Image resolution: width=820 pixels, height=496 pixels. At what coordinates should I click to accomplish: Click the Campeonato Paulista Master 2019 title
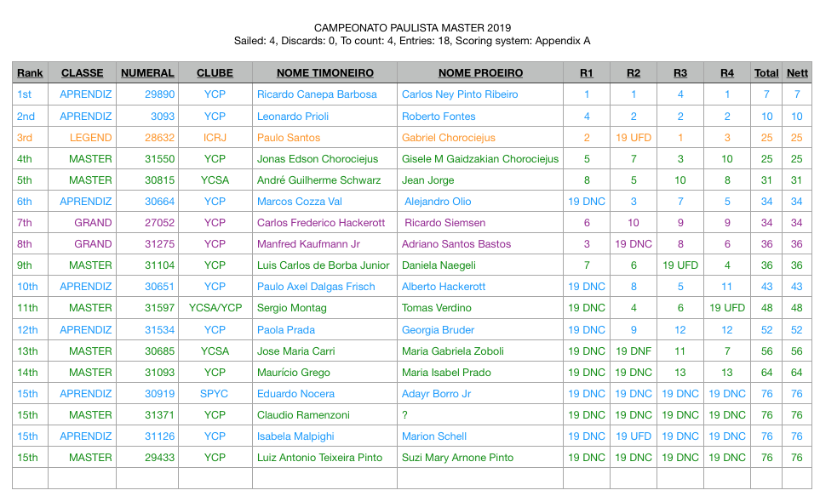(x=412, y=28)
